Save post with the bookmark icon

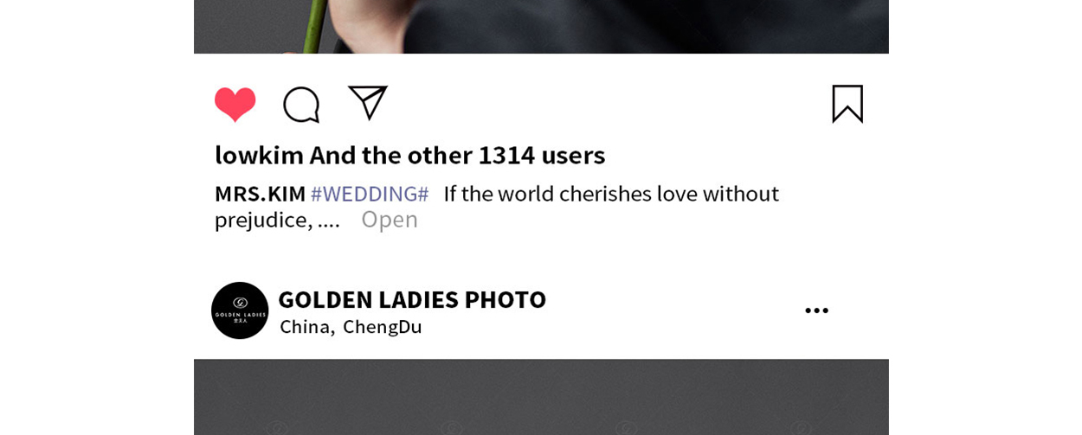point(847,104)
